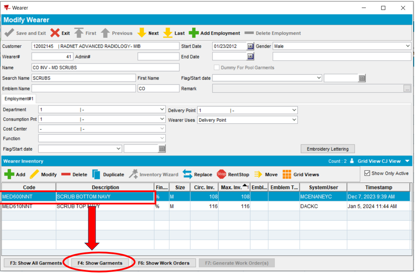This screenshot has width=415, height=275.
Task: Add a new inventory item
Action: click(9, 174)
